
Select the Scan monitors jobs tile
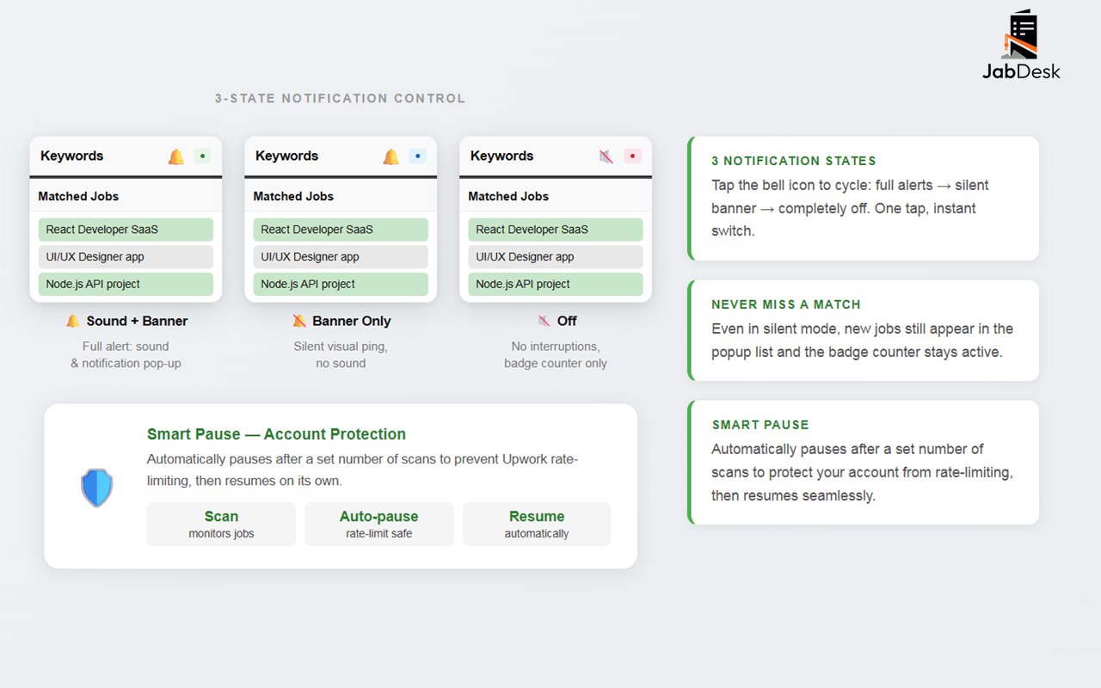(x=221, y=524)
